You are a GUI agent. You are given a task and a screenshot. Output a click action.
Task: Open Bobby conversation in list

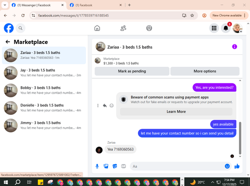(44, 90)
